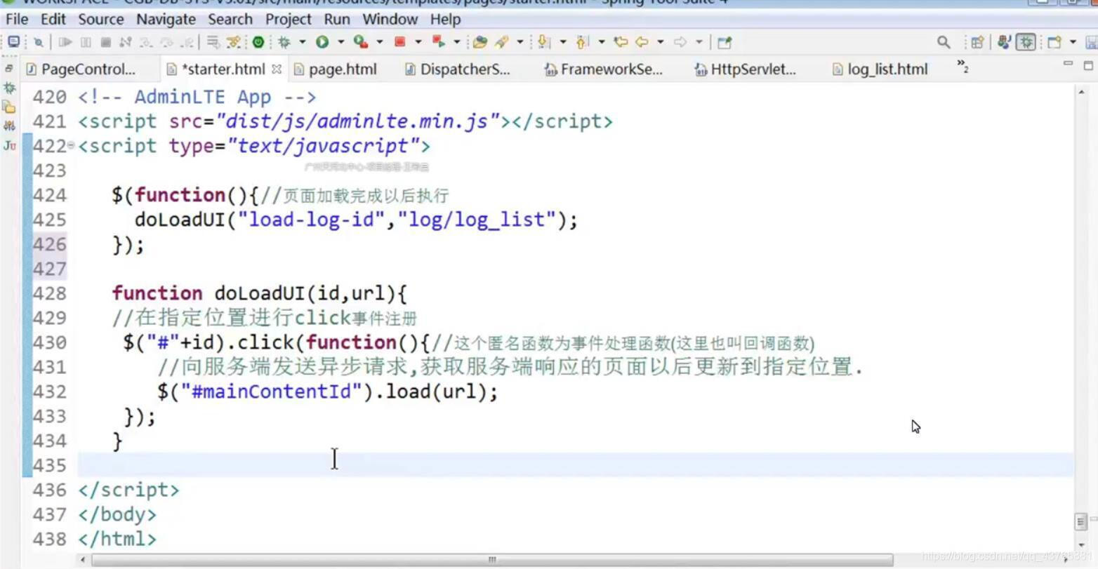Open the Project menu
Image resolution: width=1098 pixels, height=569 pixels.
(x=288, y=19)
